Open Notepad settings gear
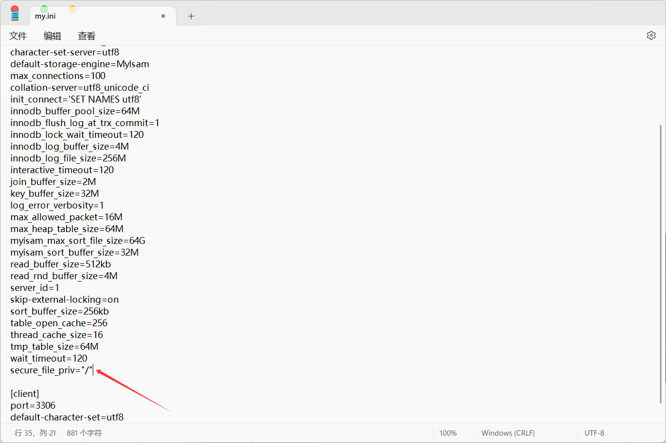The image size is (666, 443). click(x=651, y=35)
